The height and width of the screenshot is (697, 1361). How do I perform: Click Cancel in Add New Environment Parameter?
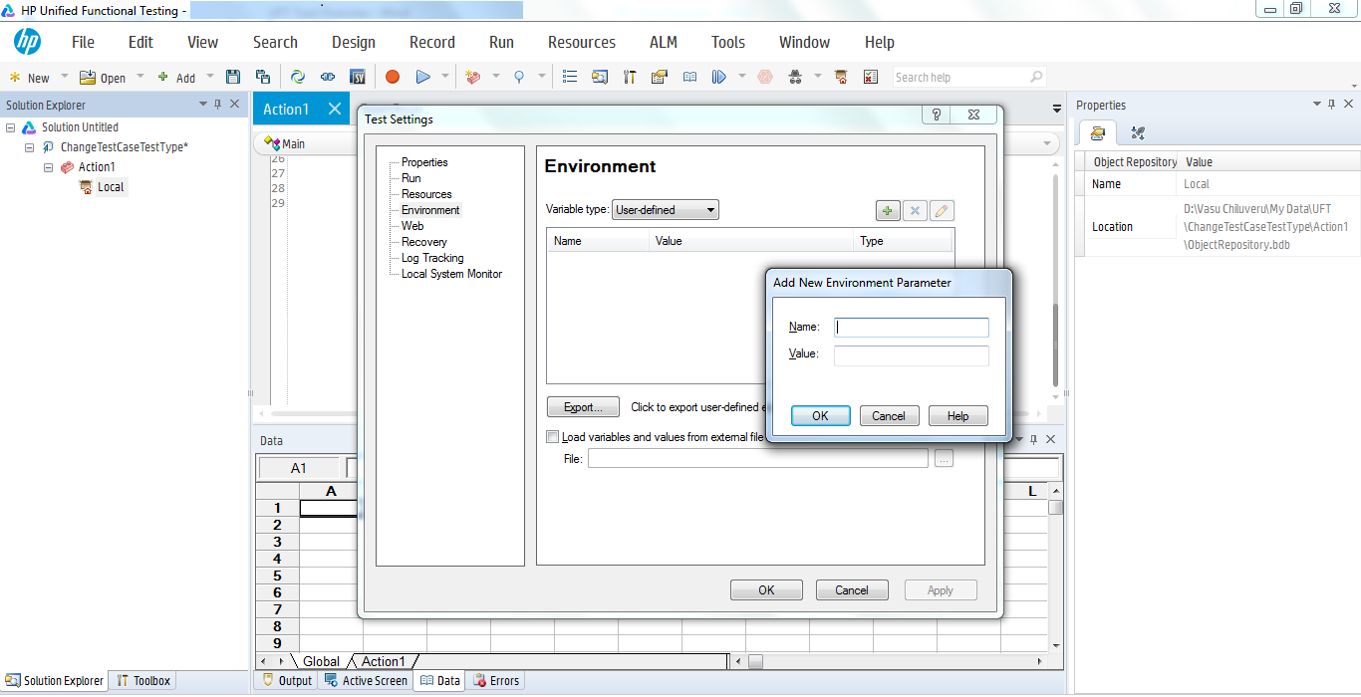[889, 416]
